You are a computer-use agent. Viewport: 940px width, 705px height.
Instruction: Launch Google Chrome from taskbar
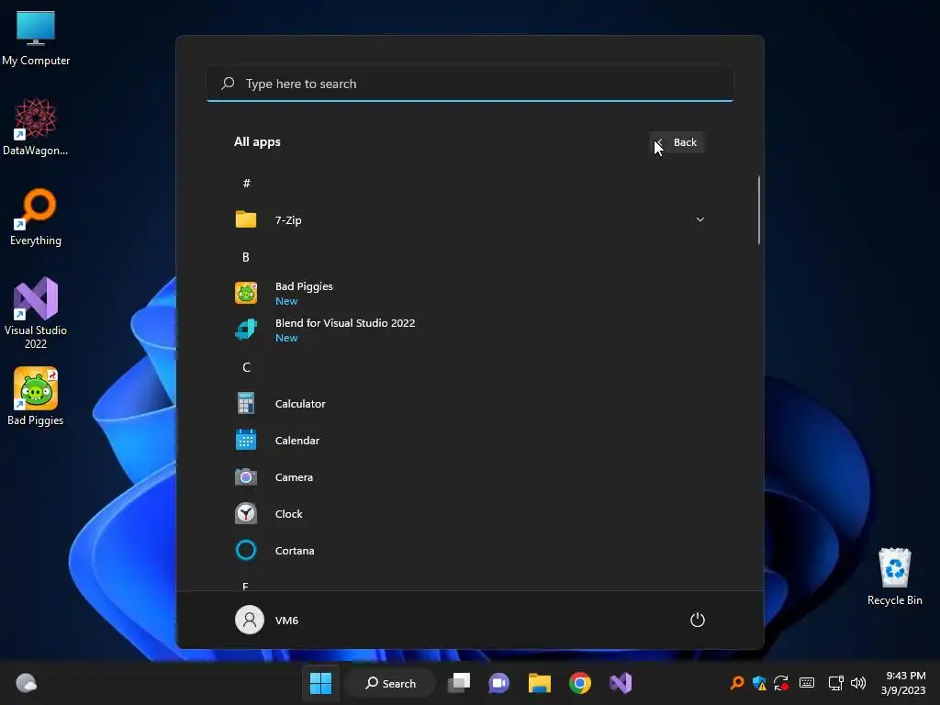pos(580,683)
